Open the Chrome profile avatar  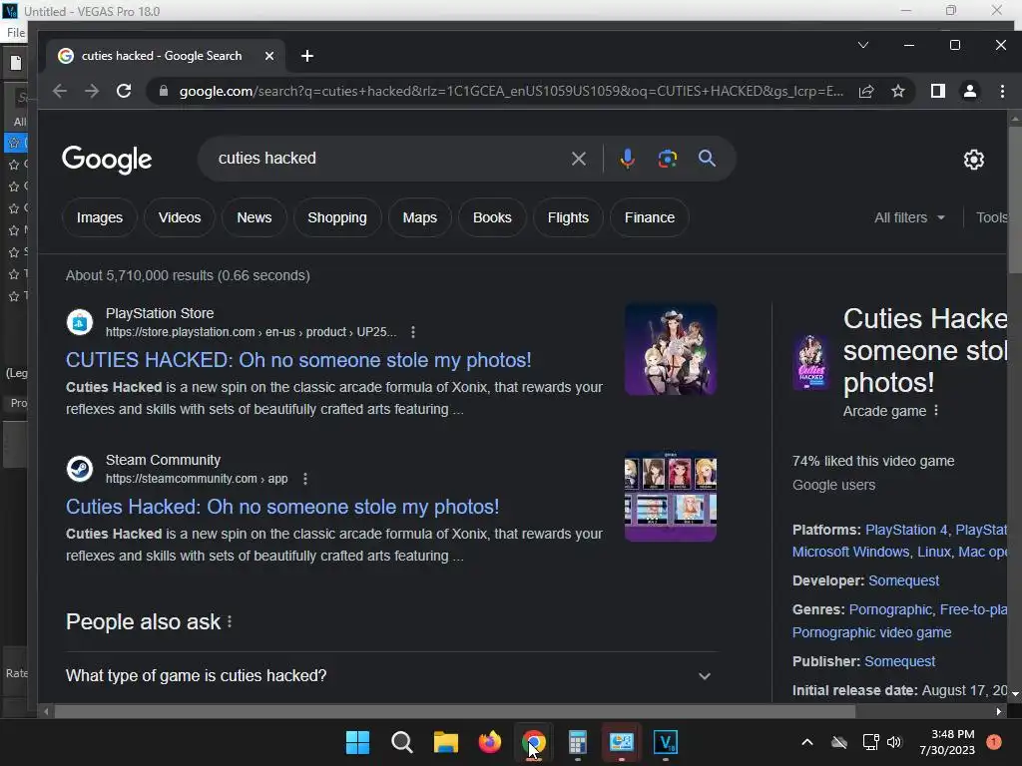pos(970,91)
